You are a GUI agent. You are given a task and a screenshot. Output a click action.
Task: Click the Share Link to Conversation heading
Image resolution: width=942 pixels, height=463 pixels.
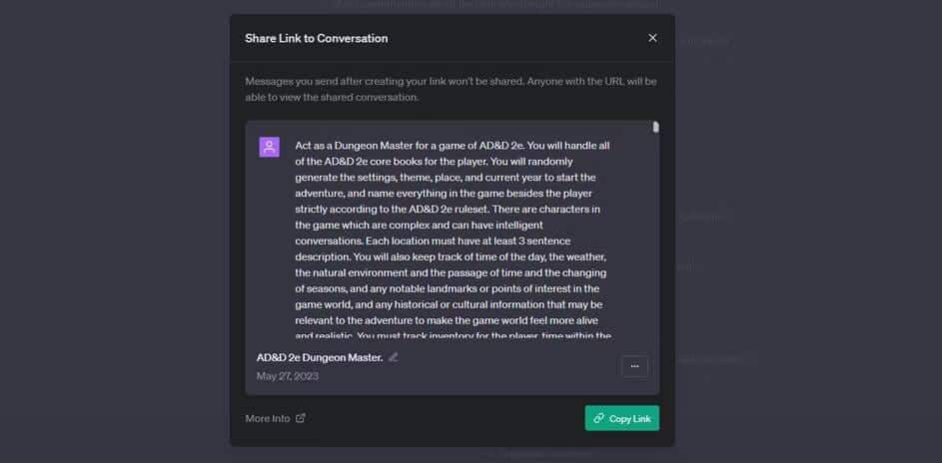click(x=316, y=38)
